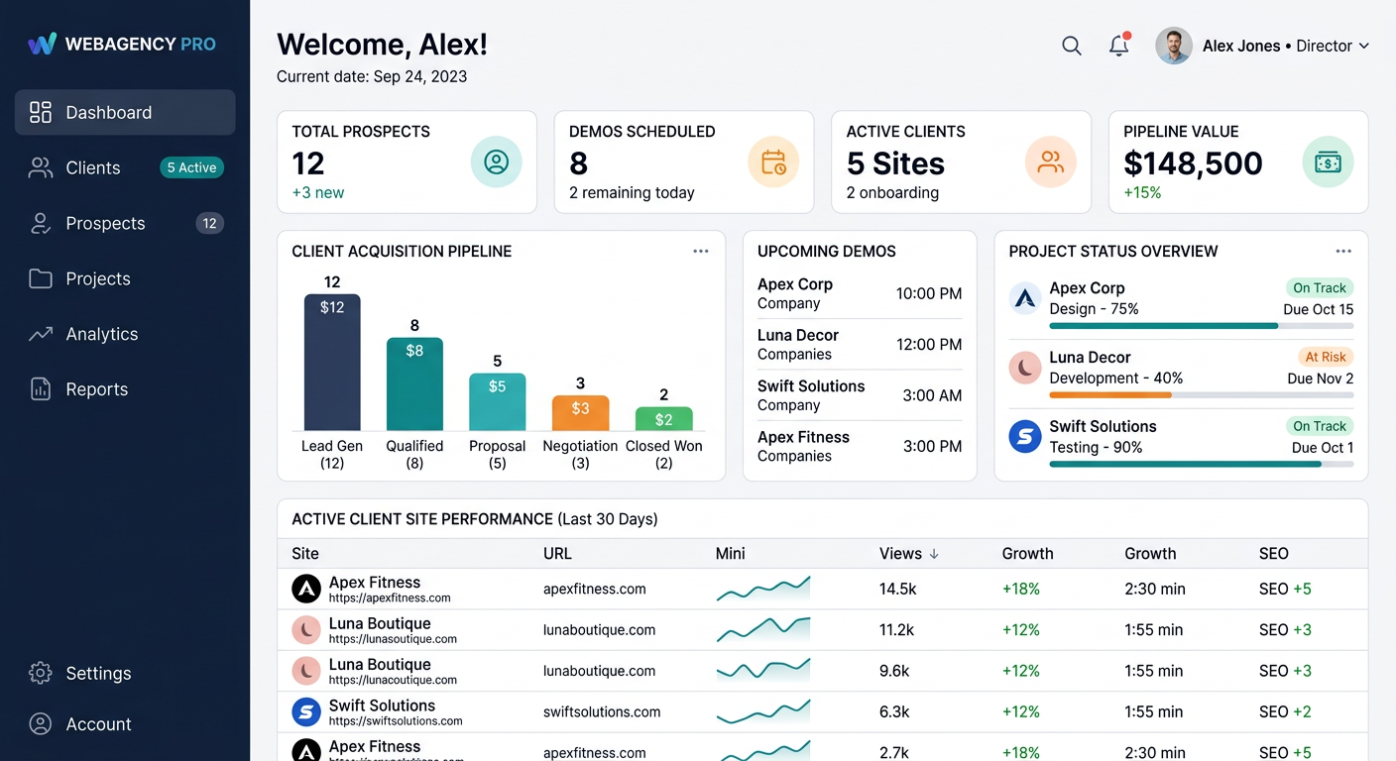Viewport: 1396px width, 761px height.
Task: Click the Apex Corp logo in Project Status
Action: 1025,297
